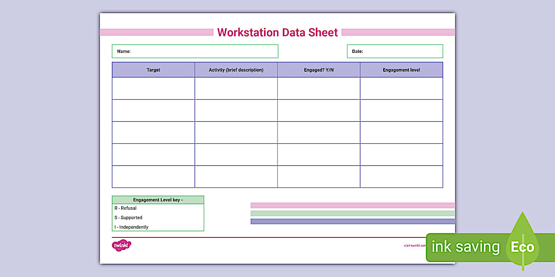Click the purple horizontal bar
This screenshot has height=277, width=555.
(x=352, y=222)
